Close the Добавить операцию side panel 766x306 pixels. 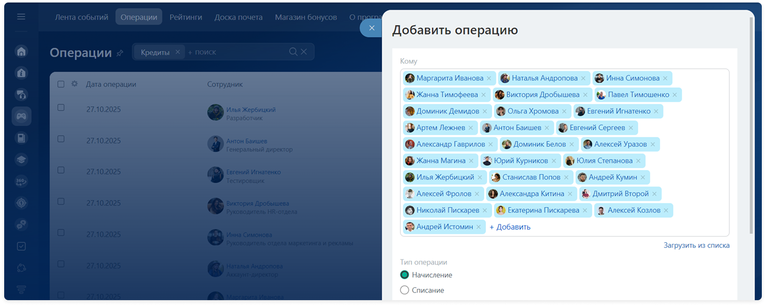(371, 28)
